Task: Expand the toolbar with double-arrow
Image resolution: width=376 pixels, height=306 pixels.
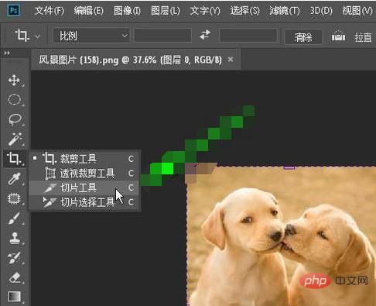Action: point(7,53)
